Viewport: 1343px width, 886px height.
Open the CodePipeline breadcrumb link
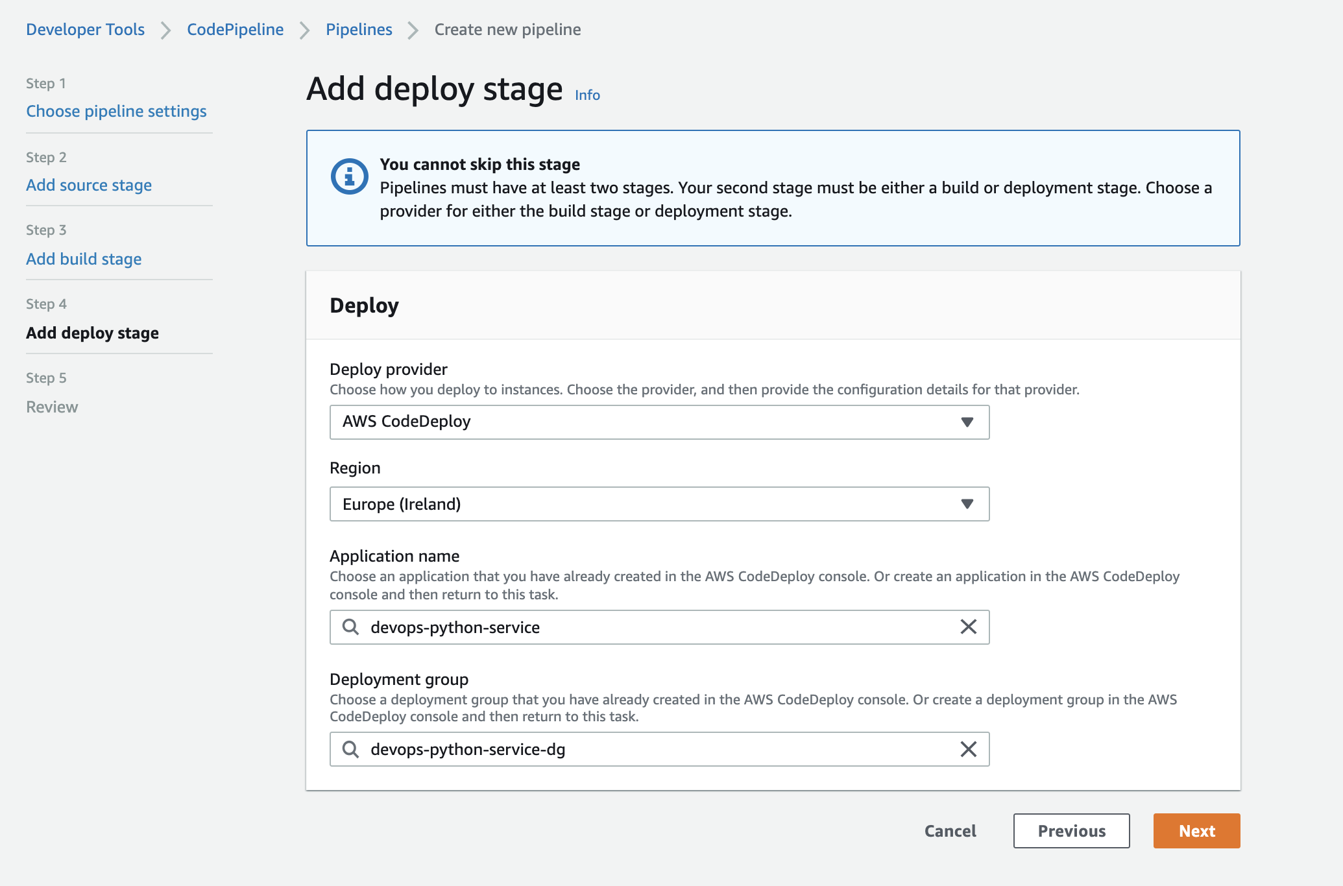(x=235, y=29)
